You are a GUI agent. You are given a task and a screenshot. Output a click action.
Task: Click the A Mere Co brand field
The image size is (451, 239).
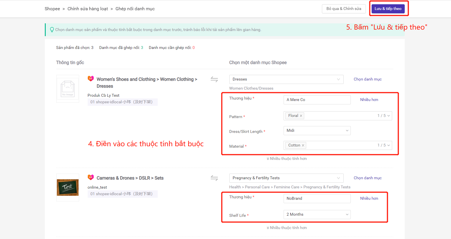317,100
